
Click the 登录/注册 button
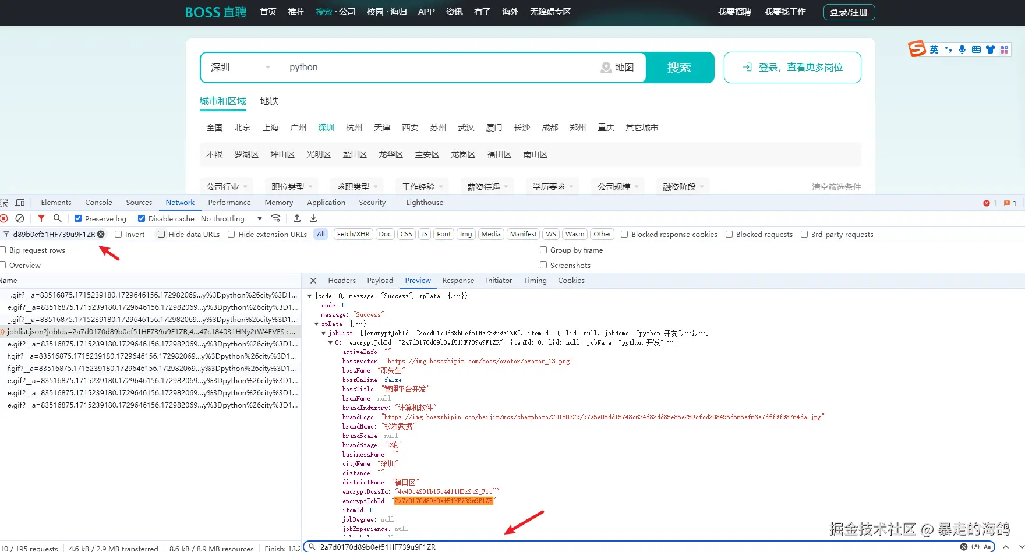(x=849, y=12)
